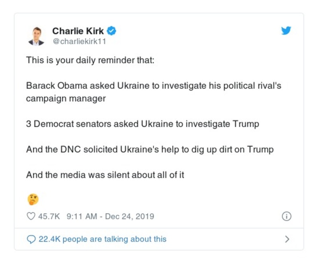Open tweet information via the info icon
This screenshot has height=269, width=318.
[287, 217]
